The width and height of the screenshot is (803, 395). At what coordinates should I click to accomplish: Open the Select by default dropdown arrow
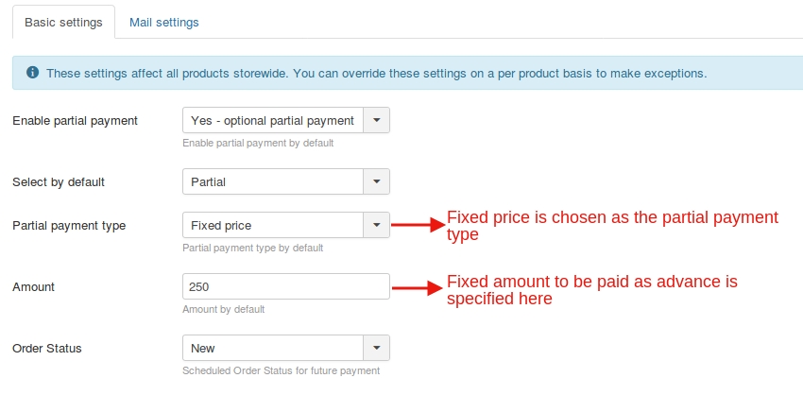tap(377, 181)
